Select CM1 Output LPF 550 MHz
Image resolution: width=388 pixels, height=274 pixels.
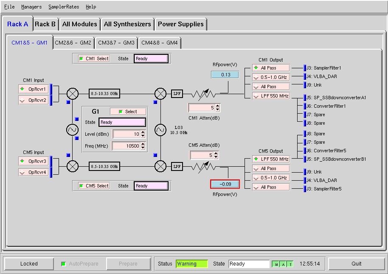(271, 96)
